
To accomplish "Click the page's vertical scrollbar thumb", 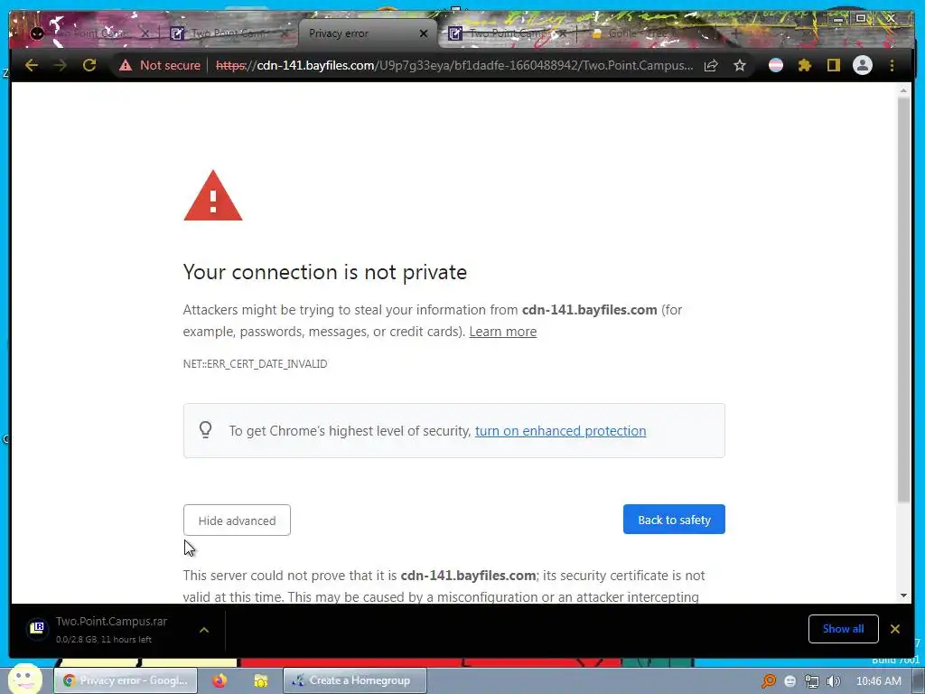I will pyautogui.click(x=903, y=298).
